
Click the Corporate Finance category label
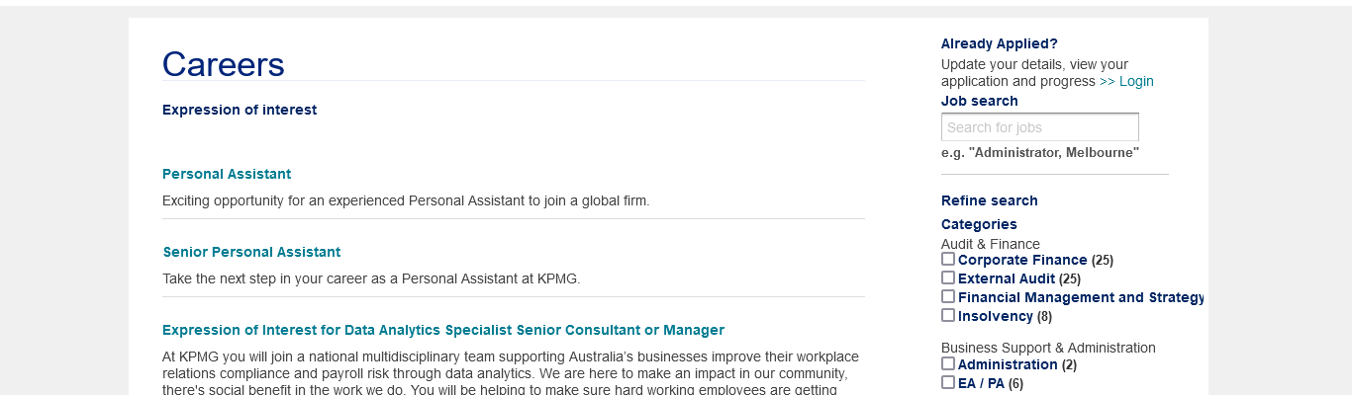pyautogui.click(x=1022, y=260)
